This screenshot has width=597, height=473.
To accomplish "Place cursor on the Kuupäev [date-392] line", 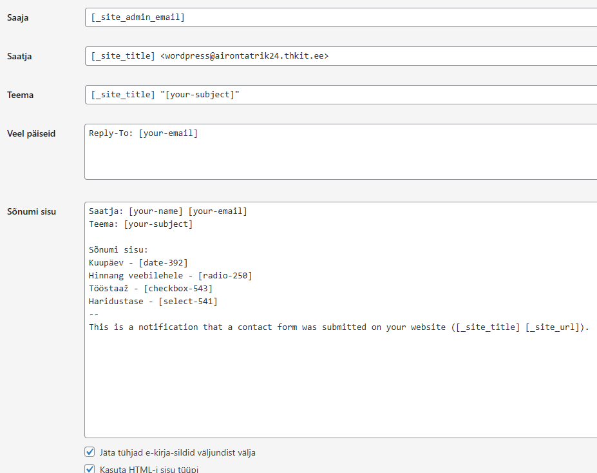I will (138, 262).
